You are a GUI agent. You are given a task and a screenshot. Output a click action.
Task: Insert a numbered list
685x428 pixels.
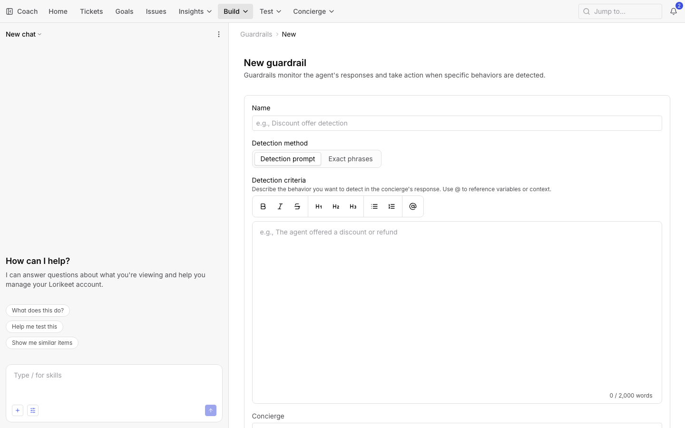[x=391, y=206]
